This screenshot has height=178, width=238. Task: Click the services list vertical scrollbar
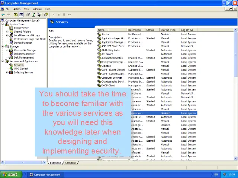235,111
